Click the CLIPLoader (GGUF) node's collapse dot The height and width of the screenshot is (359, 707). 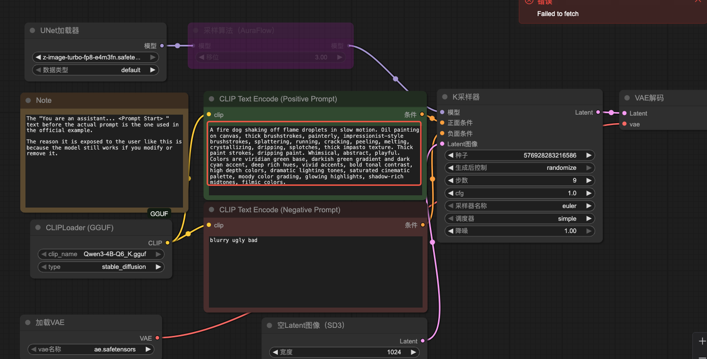(x=38, y=228)
